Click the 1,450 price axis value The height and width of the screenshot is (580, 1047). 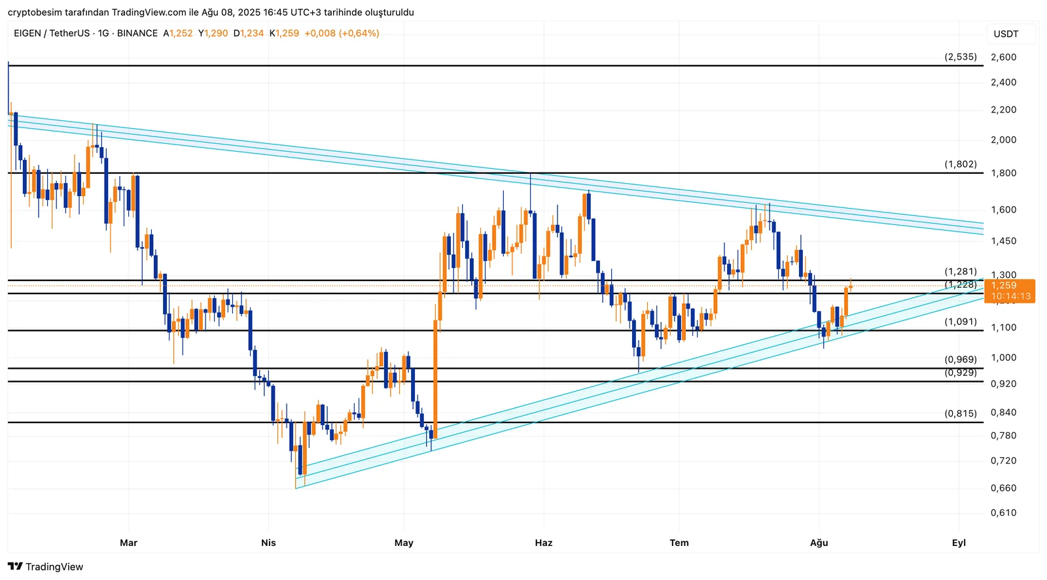(1004, 241)
